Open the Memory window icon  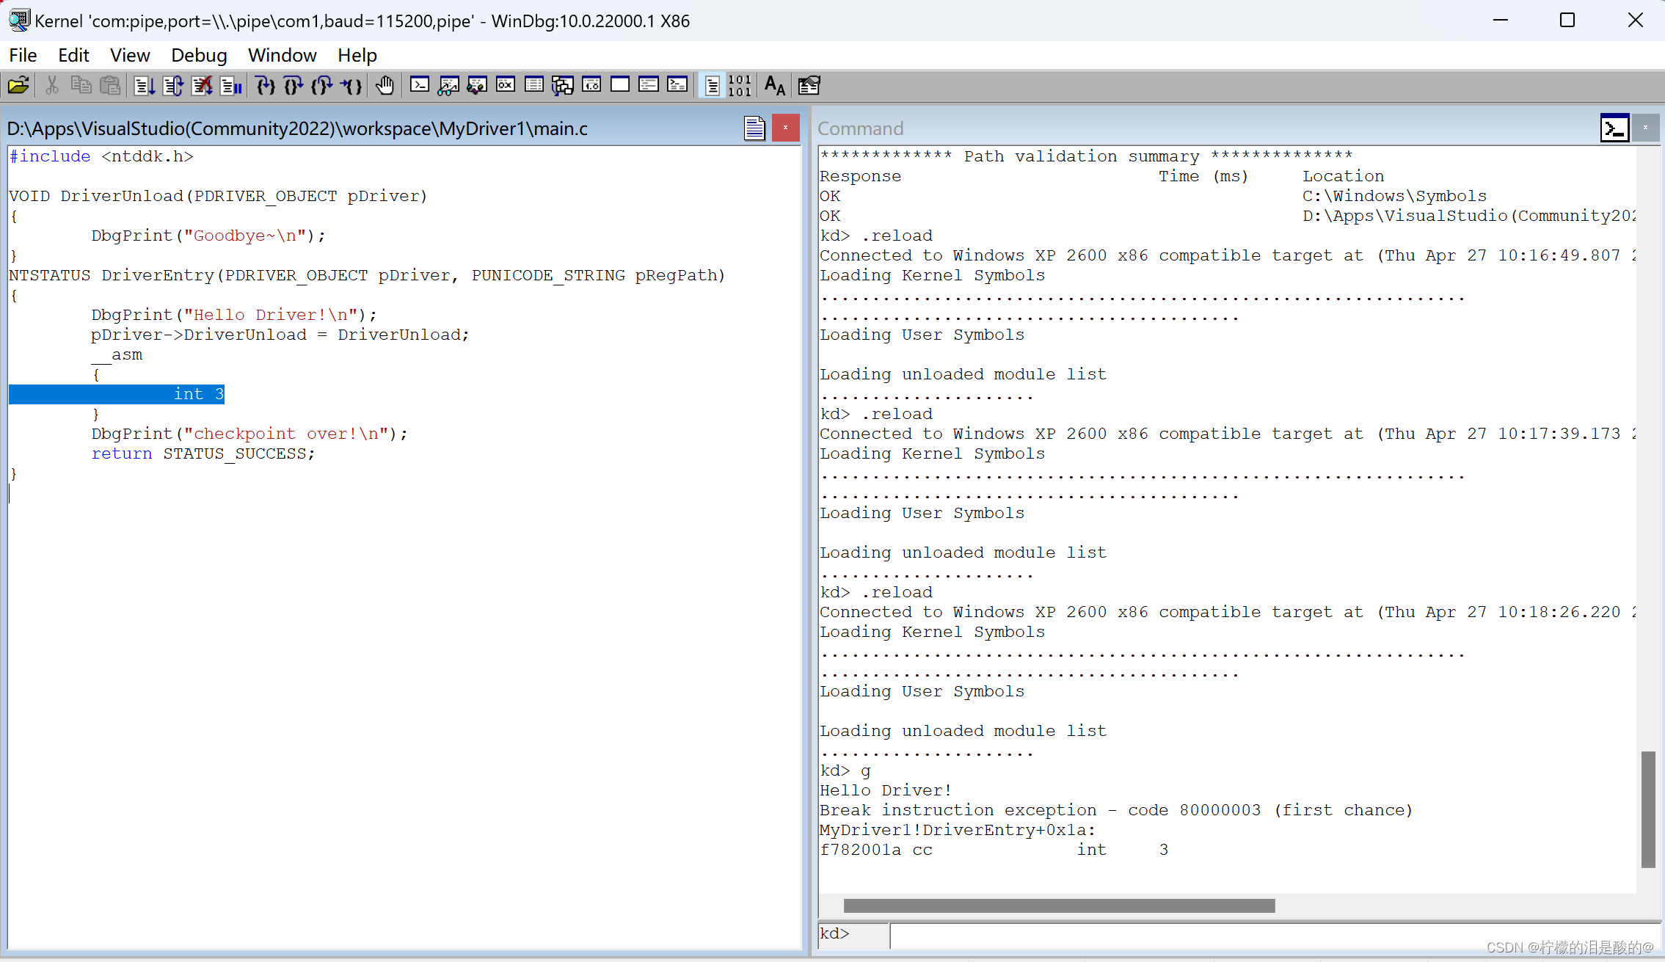click(x=534, y=85)
